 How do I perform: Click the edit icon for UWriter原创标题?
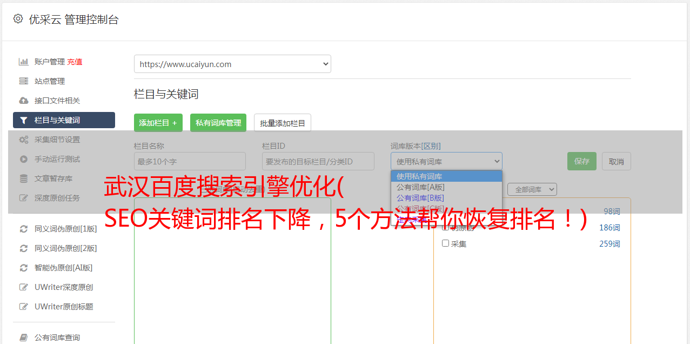(24, 307)
